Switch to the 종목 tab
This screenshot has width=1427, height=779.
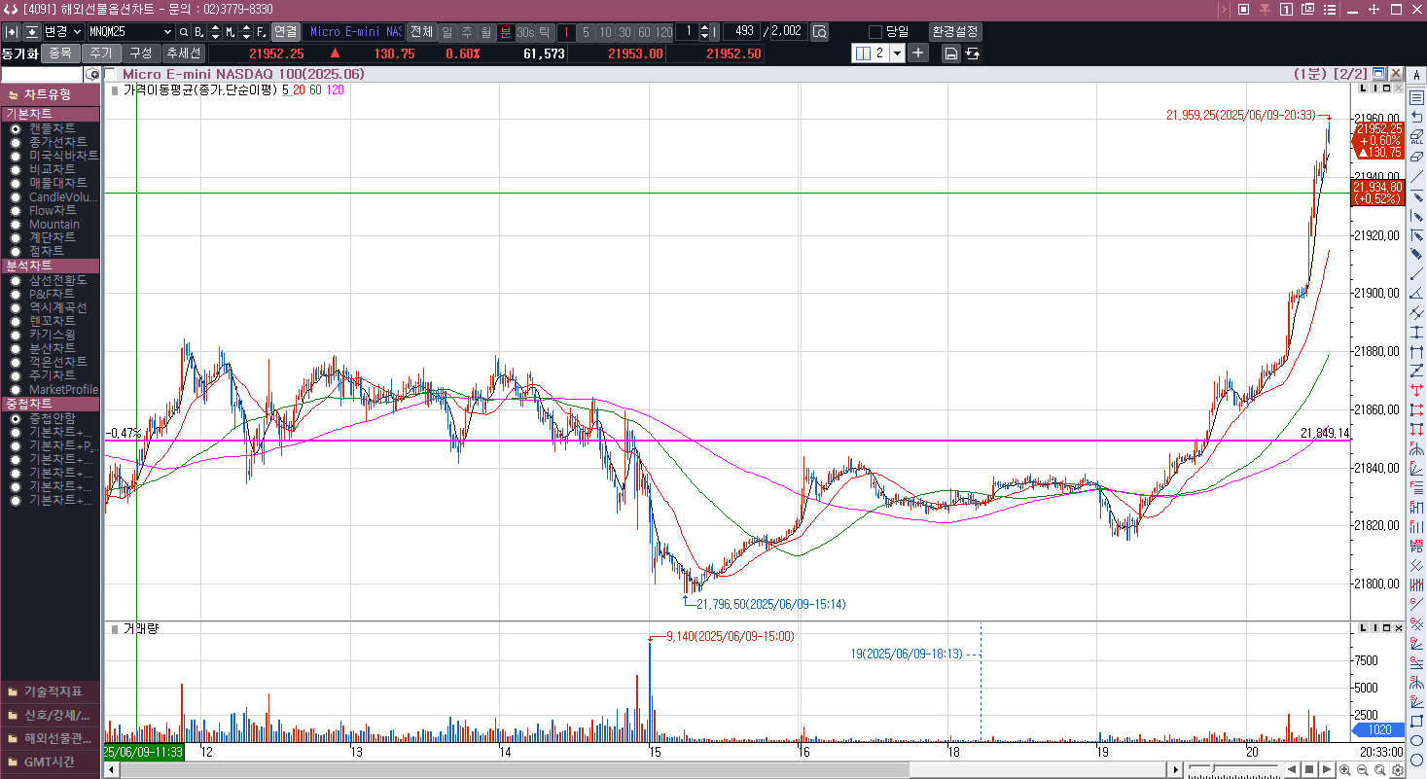(x=60, y=53)
